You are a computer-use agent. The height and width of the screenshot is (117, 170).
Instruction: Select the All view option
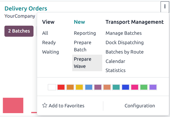click(x=45, y=33)
